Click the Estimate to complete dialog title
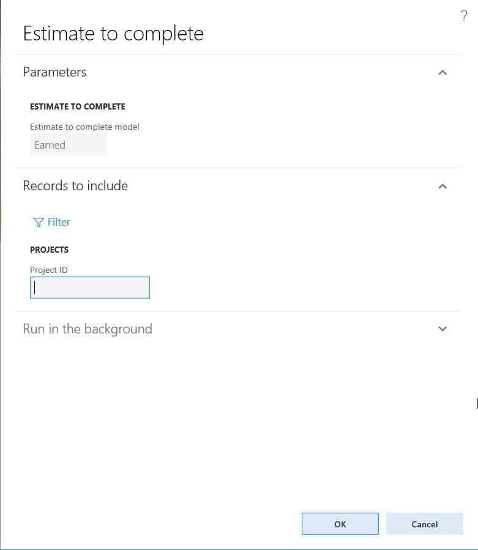This screenshot has height=550, width=478. click(113, 34)
